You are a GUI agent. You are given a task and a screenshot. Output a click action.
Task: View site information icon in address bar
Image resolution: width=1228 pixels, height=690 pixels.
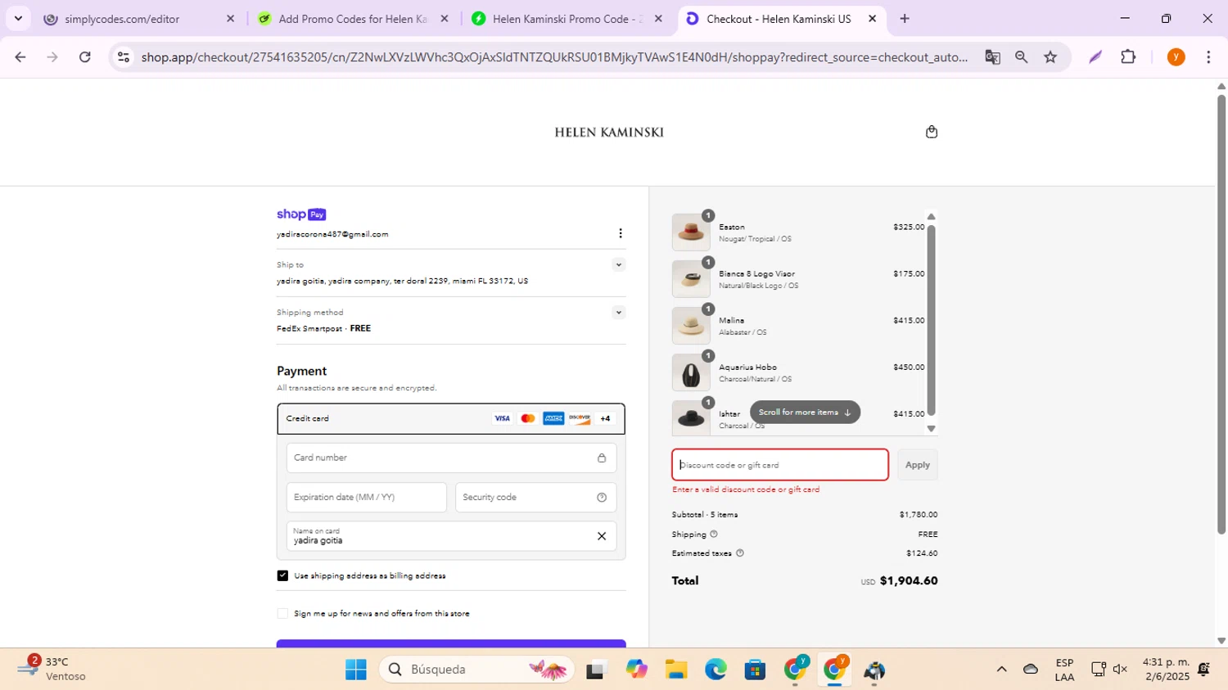point(123,57)
